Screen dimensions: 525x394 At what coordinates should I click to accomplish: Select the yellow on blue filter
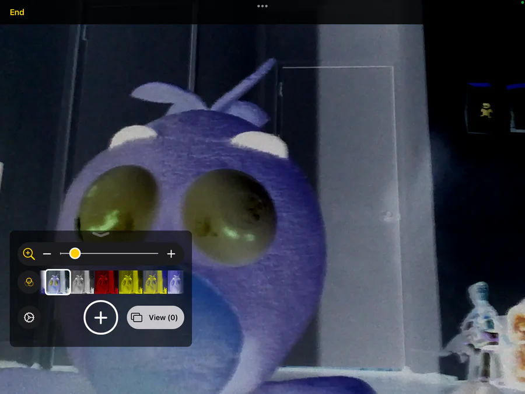[x=155, y=282]
